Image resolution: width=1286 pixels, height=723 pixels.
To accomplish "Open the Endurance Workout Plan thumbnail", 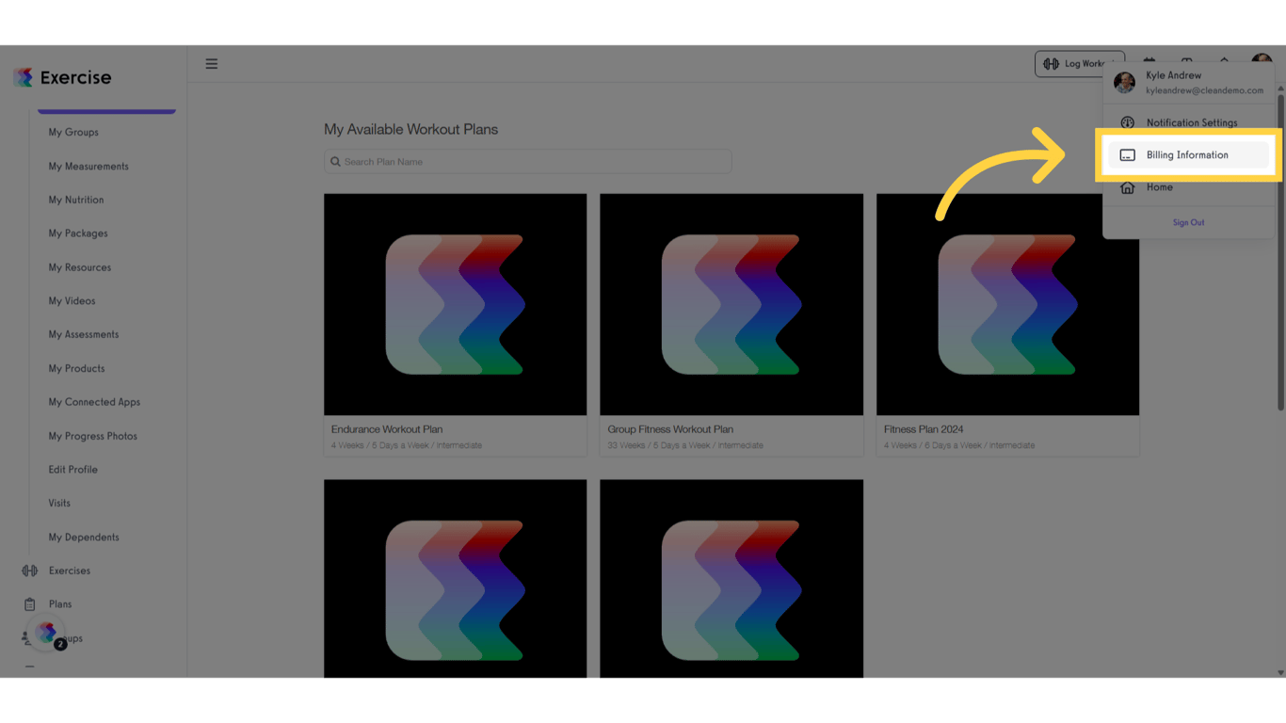I will click(455, 304).
